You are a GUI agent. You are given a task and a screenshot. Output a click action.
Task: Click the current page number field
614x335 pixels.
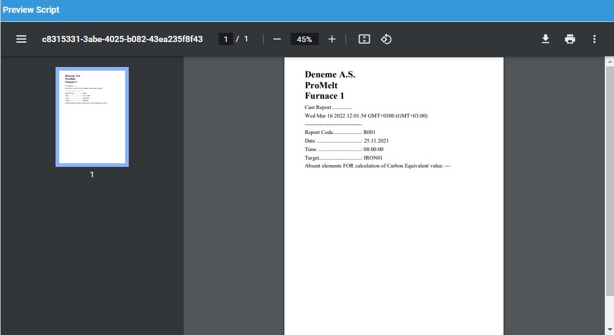click(226, 39)
